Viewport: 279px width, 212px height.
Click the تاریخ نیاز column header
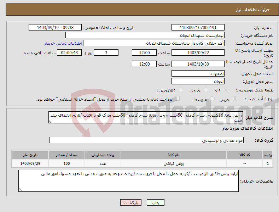[x=30, y=155]
